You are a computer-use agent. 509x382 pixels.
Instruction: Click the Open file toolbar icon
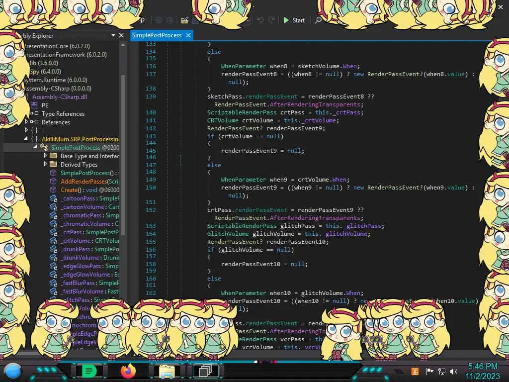coord(185,20)
